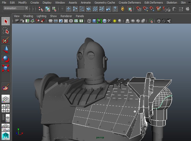191x141 pixels.
Task: Enable snap to curves magnet
Action: (x=146, y=9)
